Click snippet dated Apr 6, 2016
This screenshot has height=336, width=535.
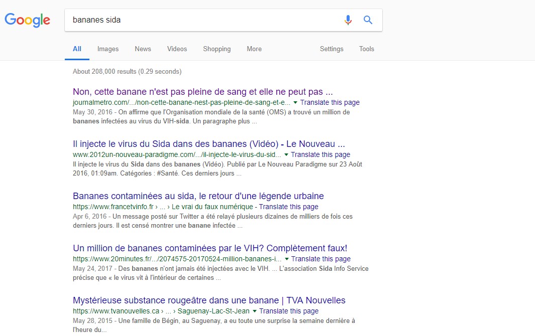click(212, 221)
